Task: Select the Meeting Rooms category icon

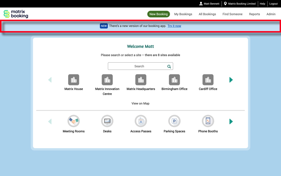Action: (x=74, y=121)
